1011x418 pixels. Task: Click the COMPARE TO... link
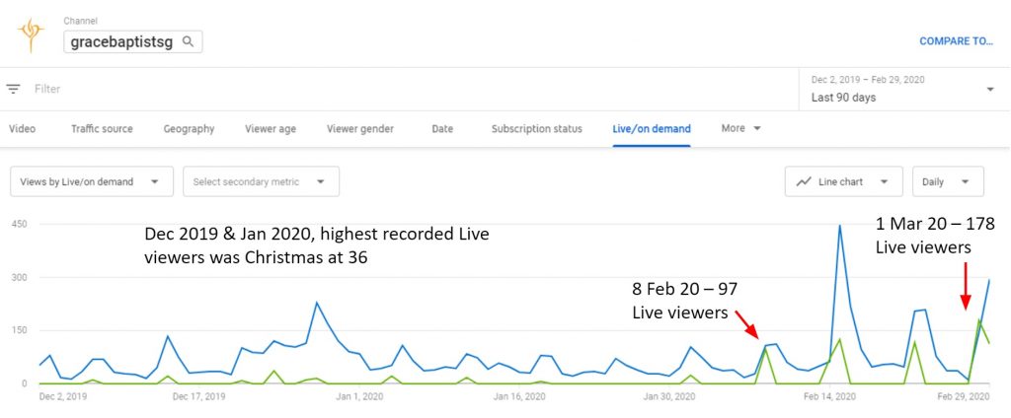coord(956,41)
